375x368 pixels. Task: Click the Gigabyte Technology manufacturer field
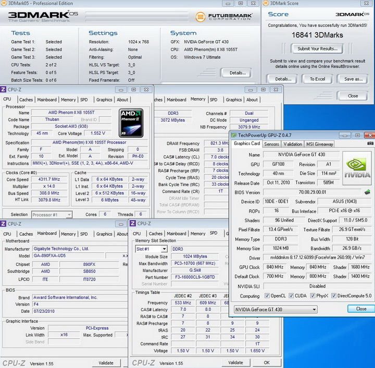(x=80, y=249)
